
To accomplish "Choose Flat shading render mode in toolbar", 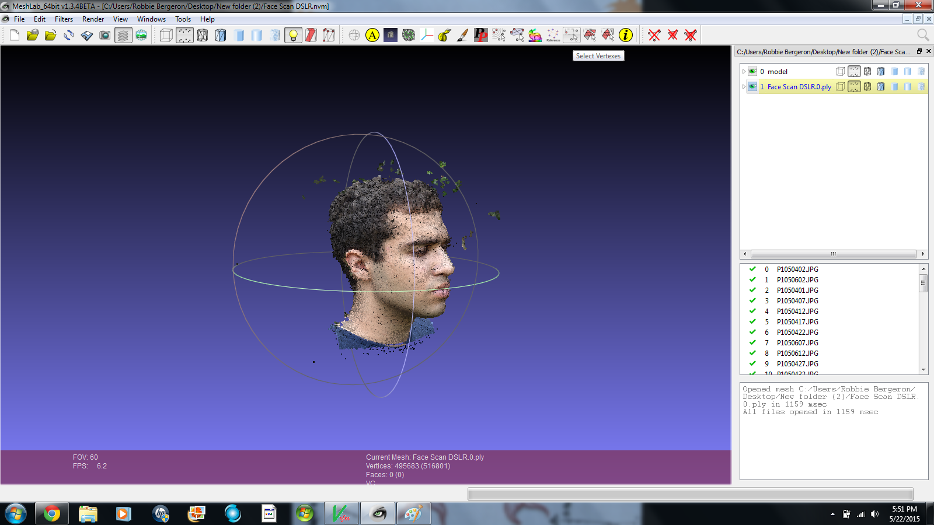I will [257, 35].
